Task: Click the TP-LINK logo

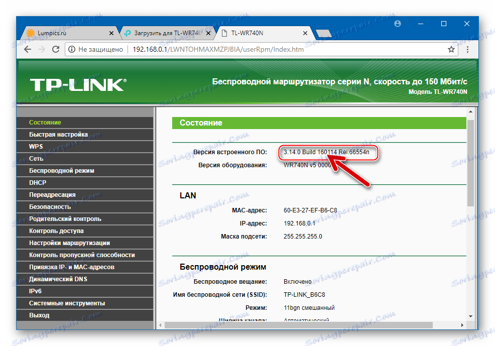Action: pyautogui.click(x=78, y=85)
